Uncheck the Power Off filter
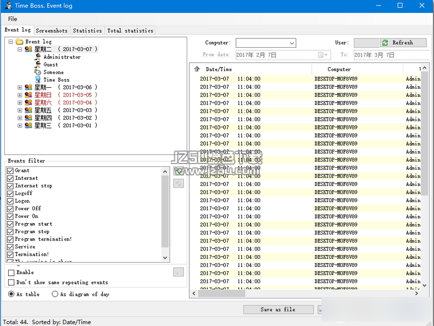The image size is (434, 326). click(10, 208)
